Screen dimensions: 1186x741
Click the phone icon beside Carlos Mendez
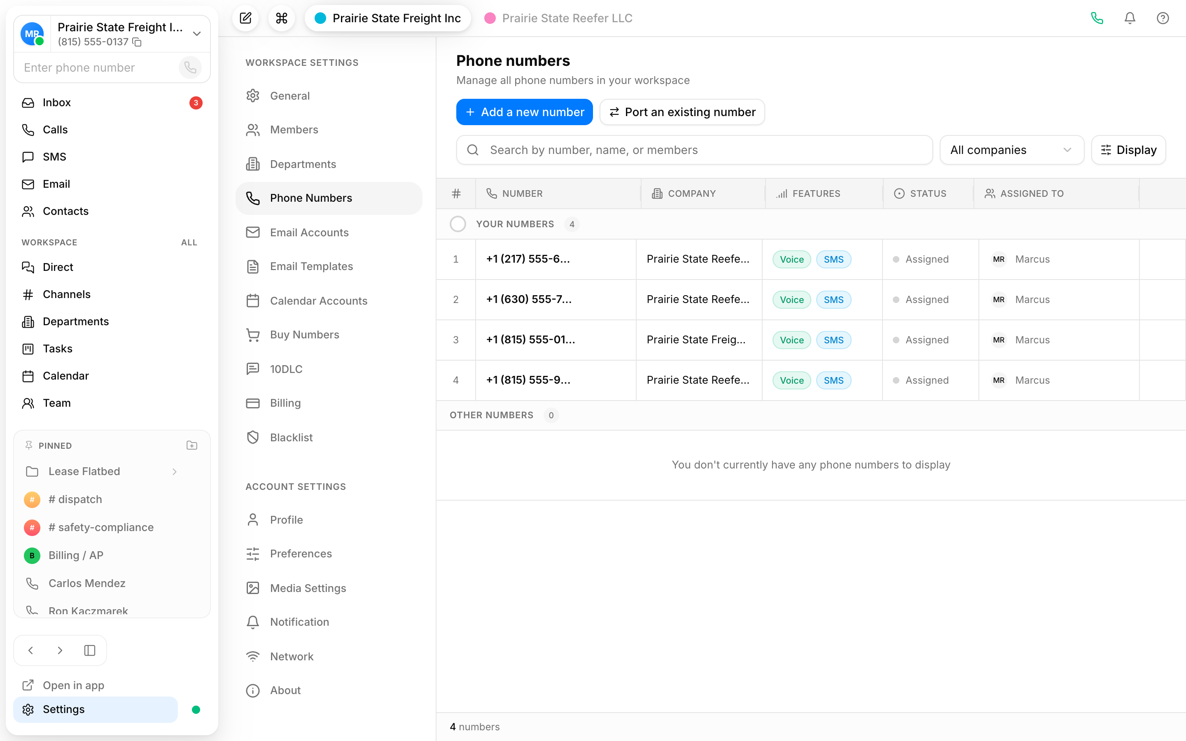(32, 583)
